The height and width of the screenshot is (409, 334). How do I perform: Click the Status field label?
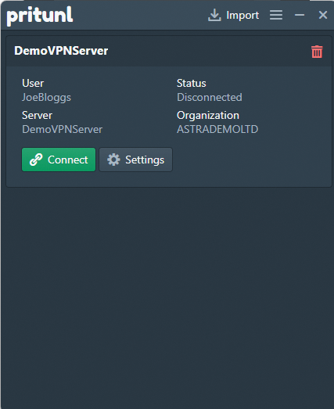click(x=192, y=84)
